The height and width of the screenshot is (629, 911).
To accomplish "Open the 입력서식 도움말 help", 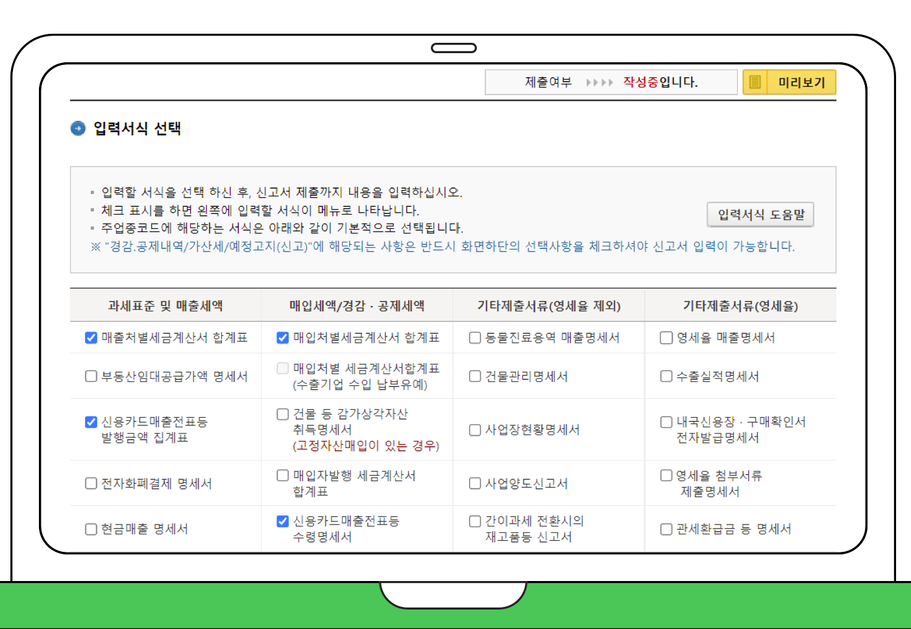I will coord(760,215).
